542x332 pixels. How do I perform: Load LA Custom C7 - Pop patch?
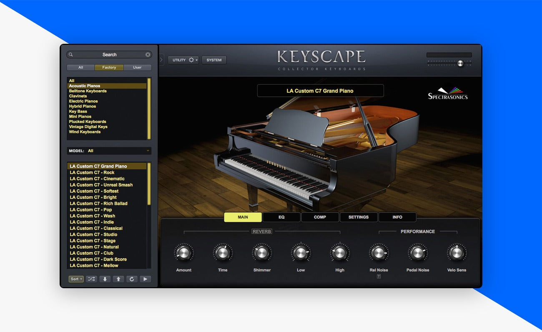coord(107,210)
